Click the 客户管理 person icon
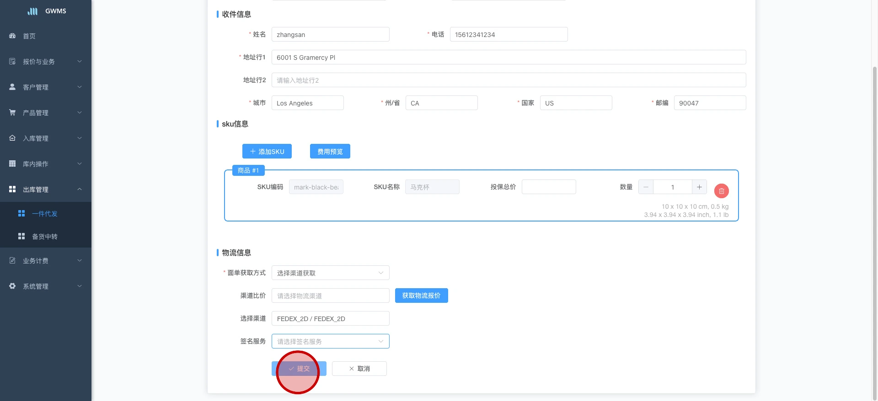878x401 pixels. click(x=12, y=87)
